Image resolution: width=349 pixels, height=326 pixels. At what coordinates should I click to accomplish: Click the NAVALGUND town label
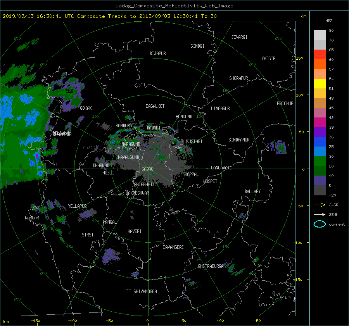(x=128, y=157)
